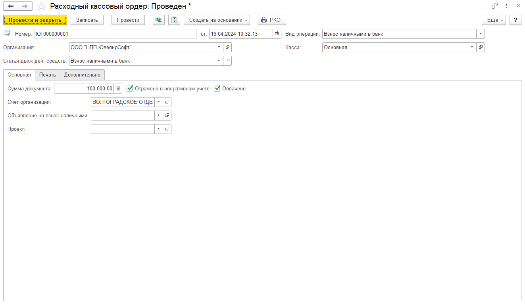Click the Записать button
Screen dimensions: 525x304
click(x=87, y=20)
